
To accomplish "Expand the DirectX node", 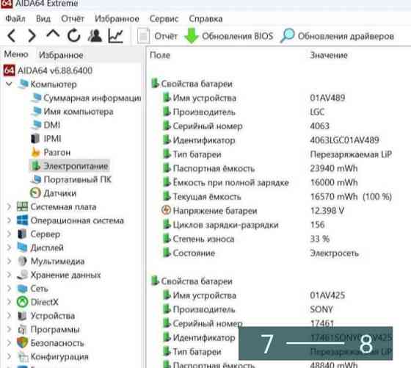I will coord(9,302).
